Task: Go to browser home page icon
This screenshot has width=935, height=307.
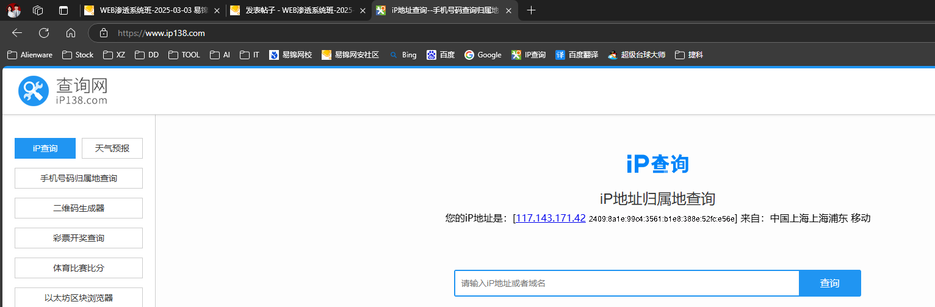Action: click(71, 33)
